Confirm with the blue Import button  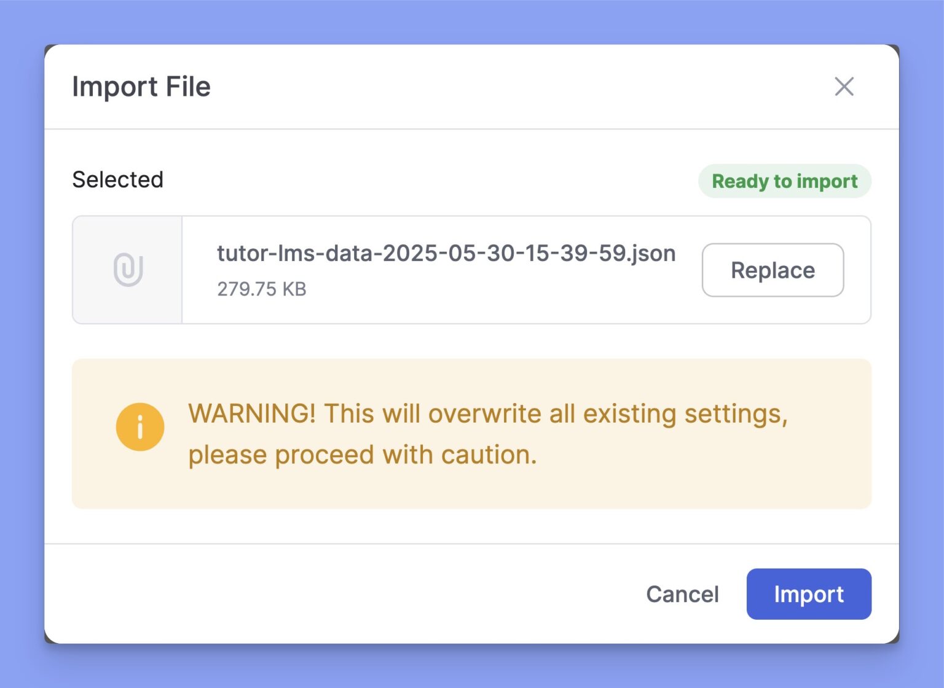point(808,594)
